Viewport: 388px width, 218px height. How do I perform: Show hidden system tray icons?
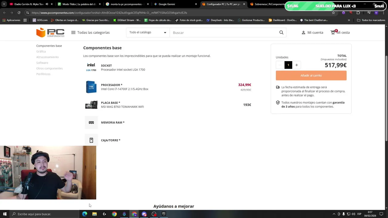pos(334,214)
